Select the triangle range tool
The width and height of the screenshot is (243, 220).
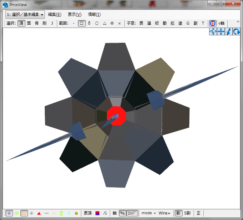[x=105, y=23]
